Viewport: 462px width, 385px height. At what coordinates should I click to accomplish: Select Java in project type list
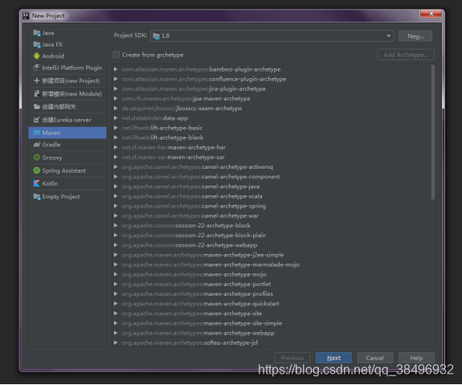[67, 33]
